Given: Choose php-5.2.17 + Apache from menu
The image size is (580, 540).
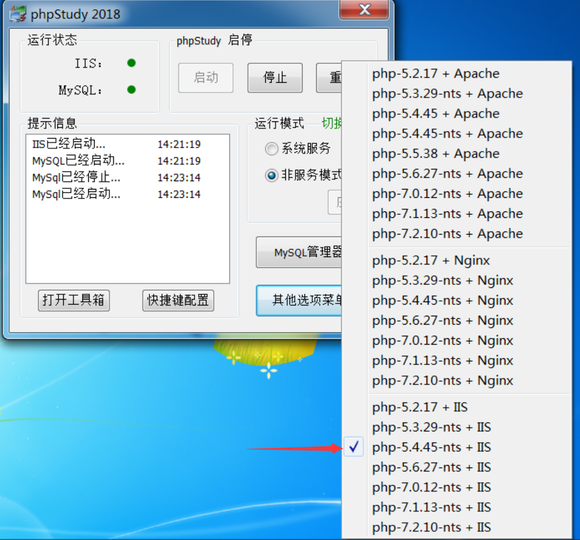Looking at the screenshot, I should (x=435, y=73).
